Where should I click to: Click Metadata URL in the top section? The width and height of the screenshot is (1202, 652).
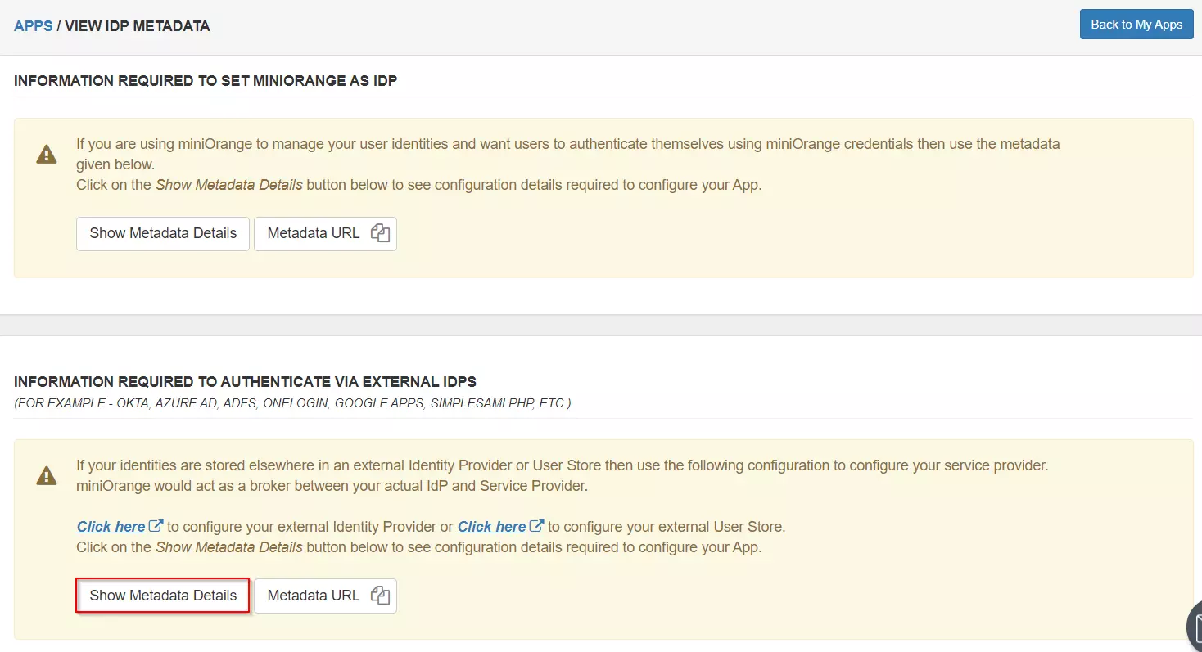tap(314, 233)
